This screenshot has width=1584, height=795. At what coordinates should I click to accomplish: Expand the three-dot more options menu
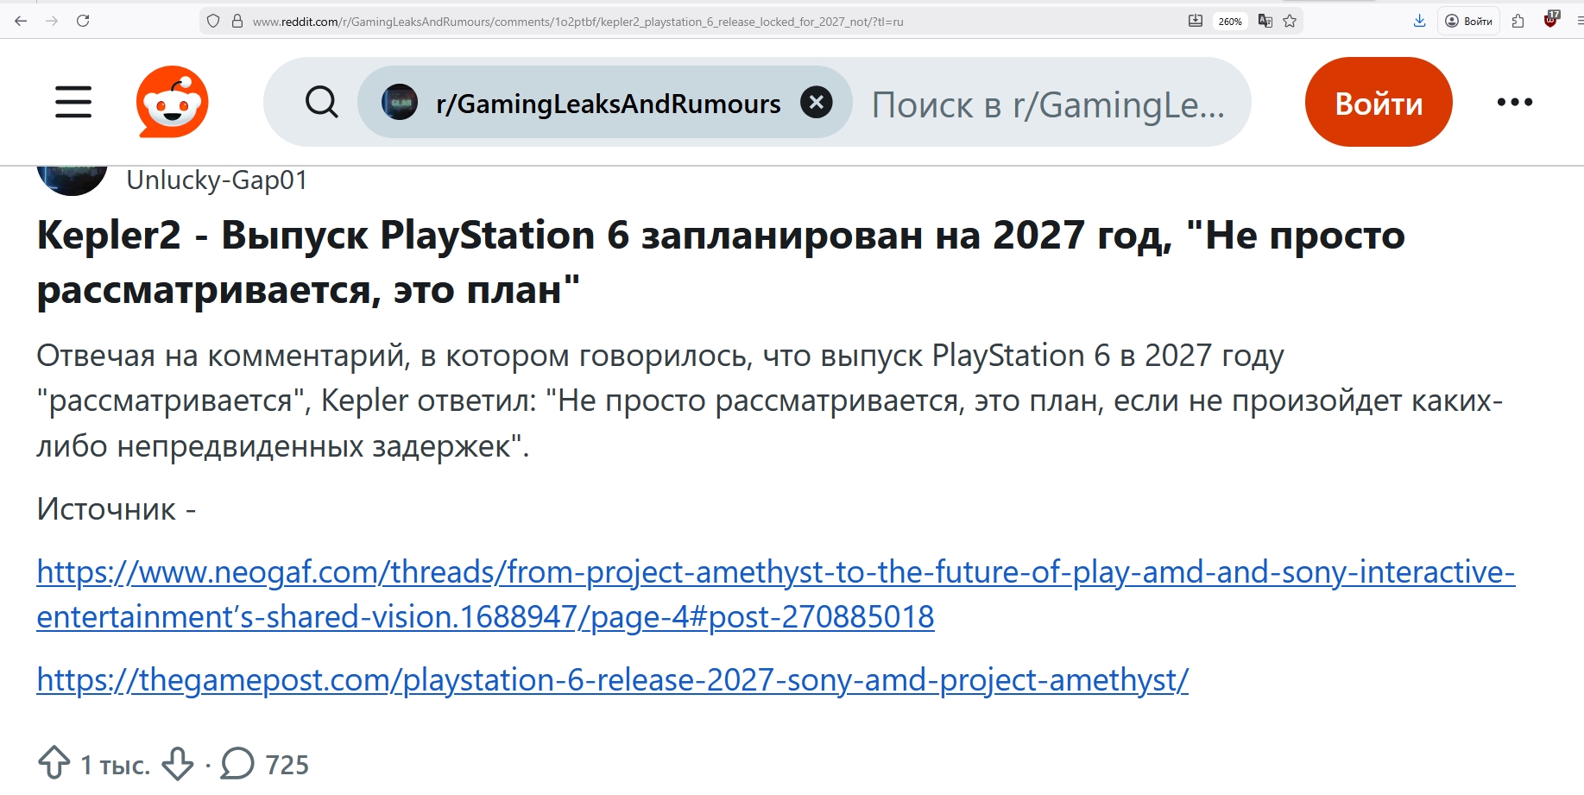coord(1515,102)
